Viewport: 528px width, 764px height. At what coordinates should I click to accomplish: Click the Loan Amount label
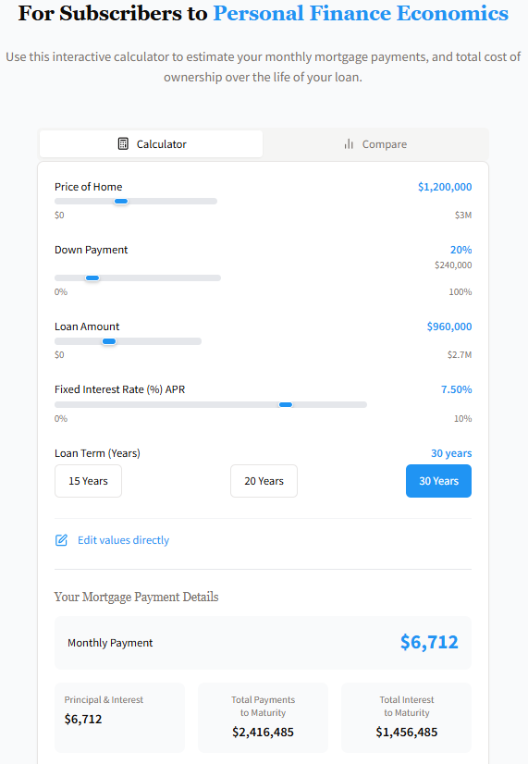pos(87,327)
